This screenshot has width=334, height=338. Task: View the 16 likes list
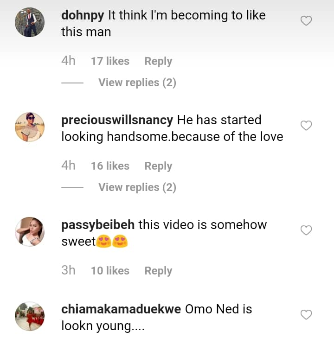(110, 166)
